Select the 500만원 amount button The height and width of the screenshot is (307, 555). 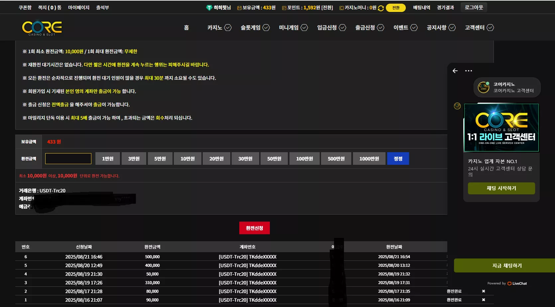[336, 158]
